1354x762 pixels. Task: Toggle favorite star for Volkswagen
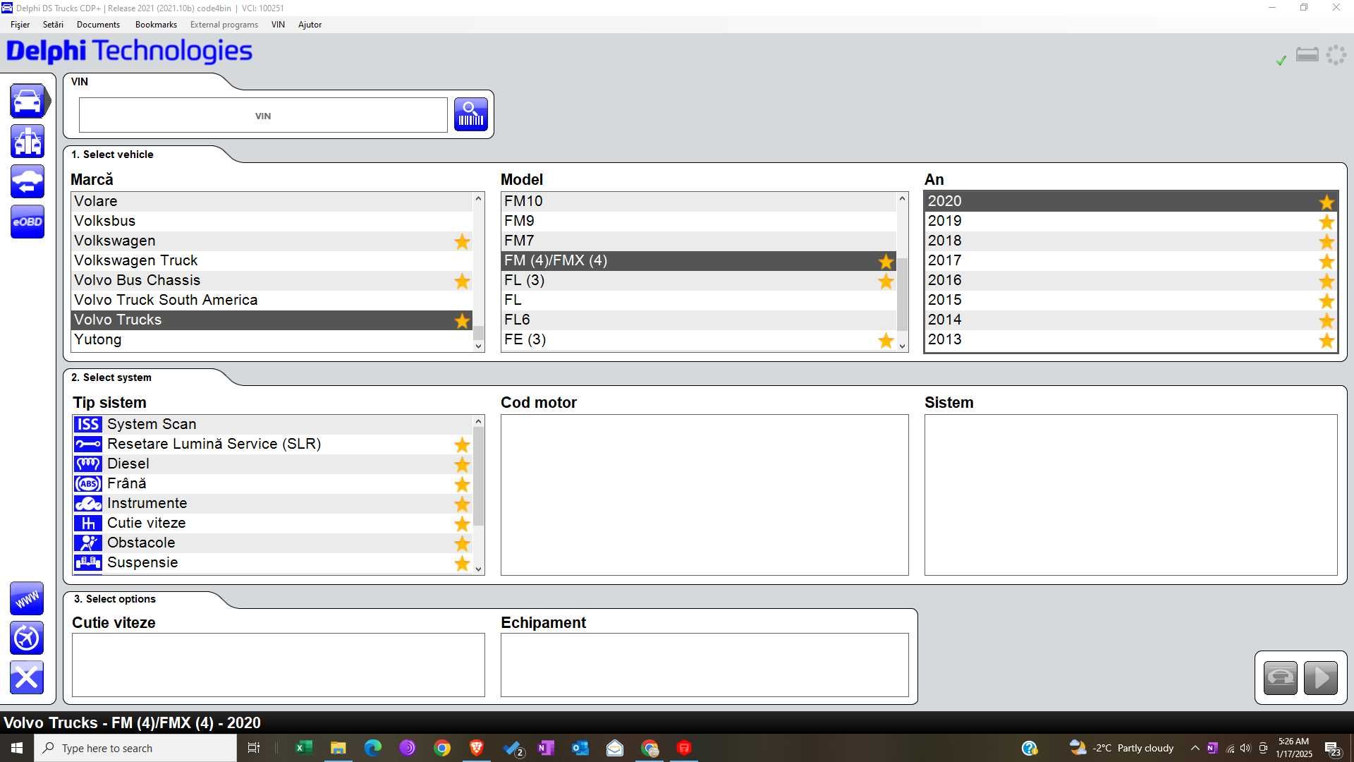point(462,241)
